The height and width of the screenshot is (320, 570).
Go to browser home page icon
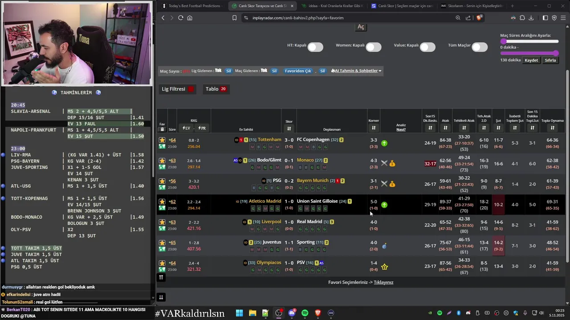[x=190, y=18]
